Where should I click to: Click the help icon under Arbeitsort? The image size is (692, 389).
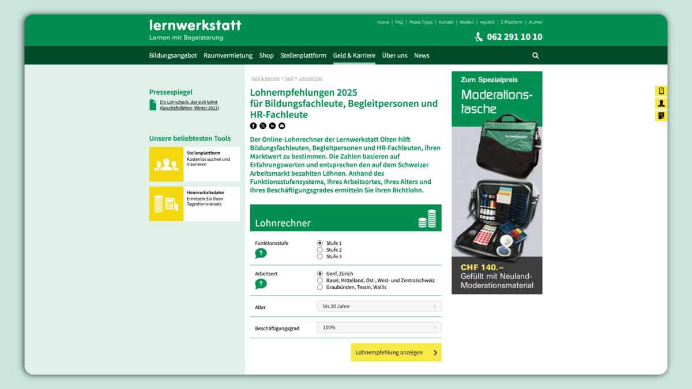click(x=261, y=284)
